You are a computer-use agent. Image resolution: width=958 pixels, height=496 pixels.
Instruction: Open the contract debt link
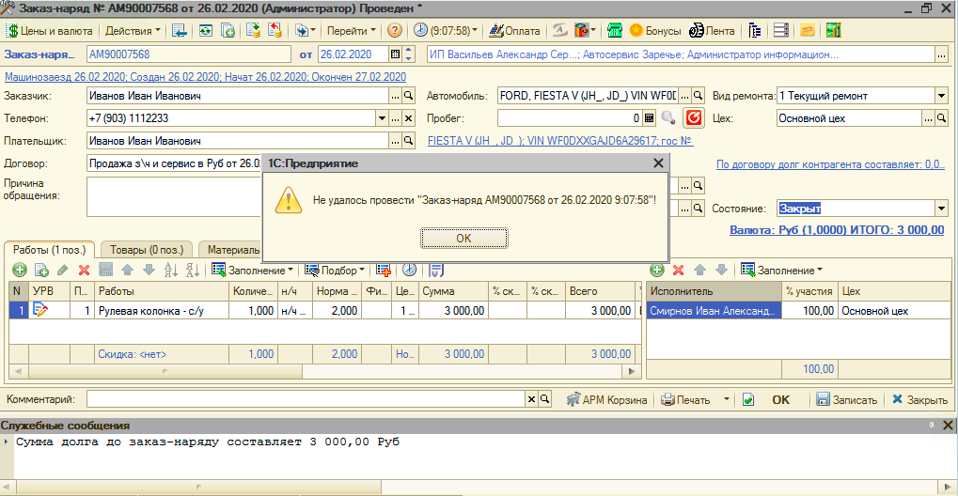(x=830, y=164)
